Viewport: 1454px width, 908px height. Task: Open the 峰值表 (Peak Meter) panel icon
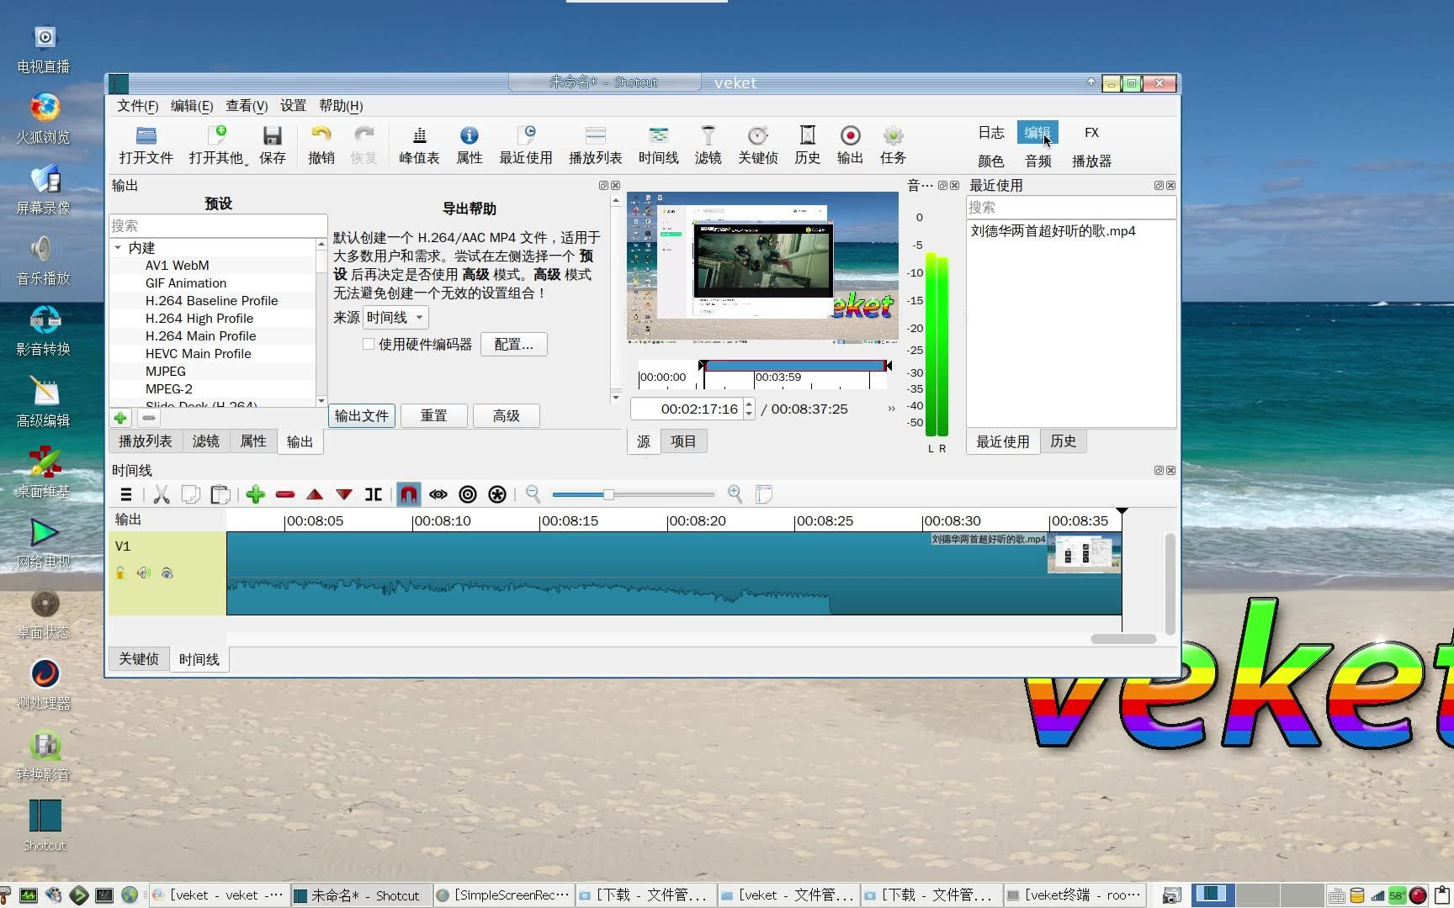419,145
